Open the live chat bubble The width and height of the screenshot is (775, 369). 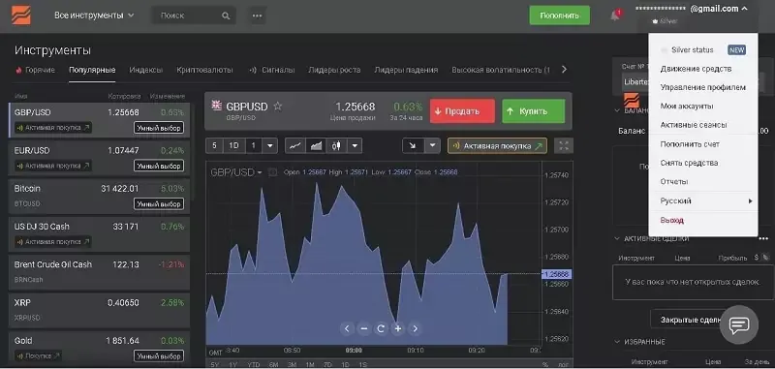click(739, 324)
